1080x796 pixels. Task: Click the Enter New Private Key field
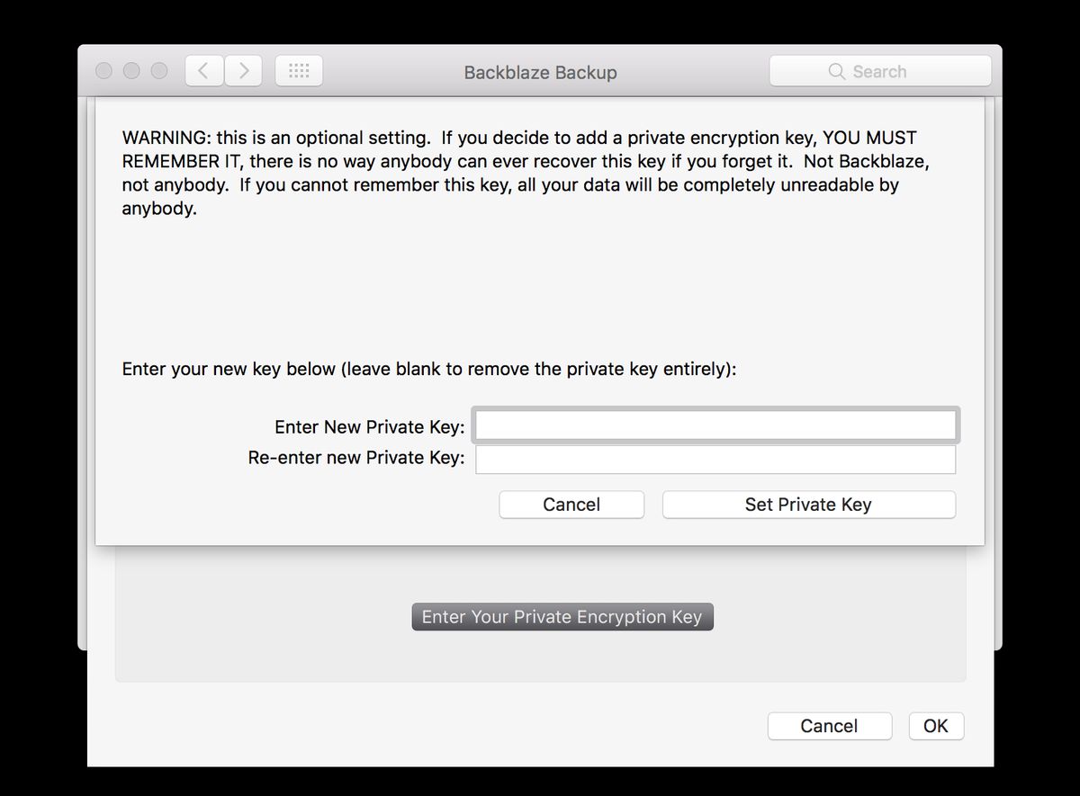pos(715,425)
